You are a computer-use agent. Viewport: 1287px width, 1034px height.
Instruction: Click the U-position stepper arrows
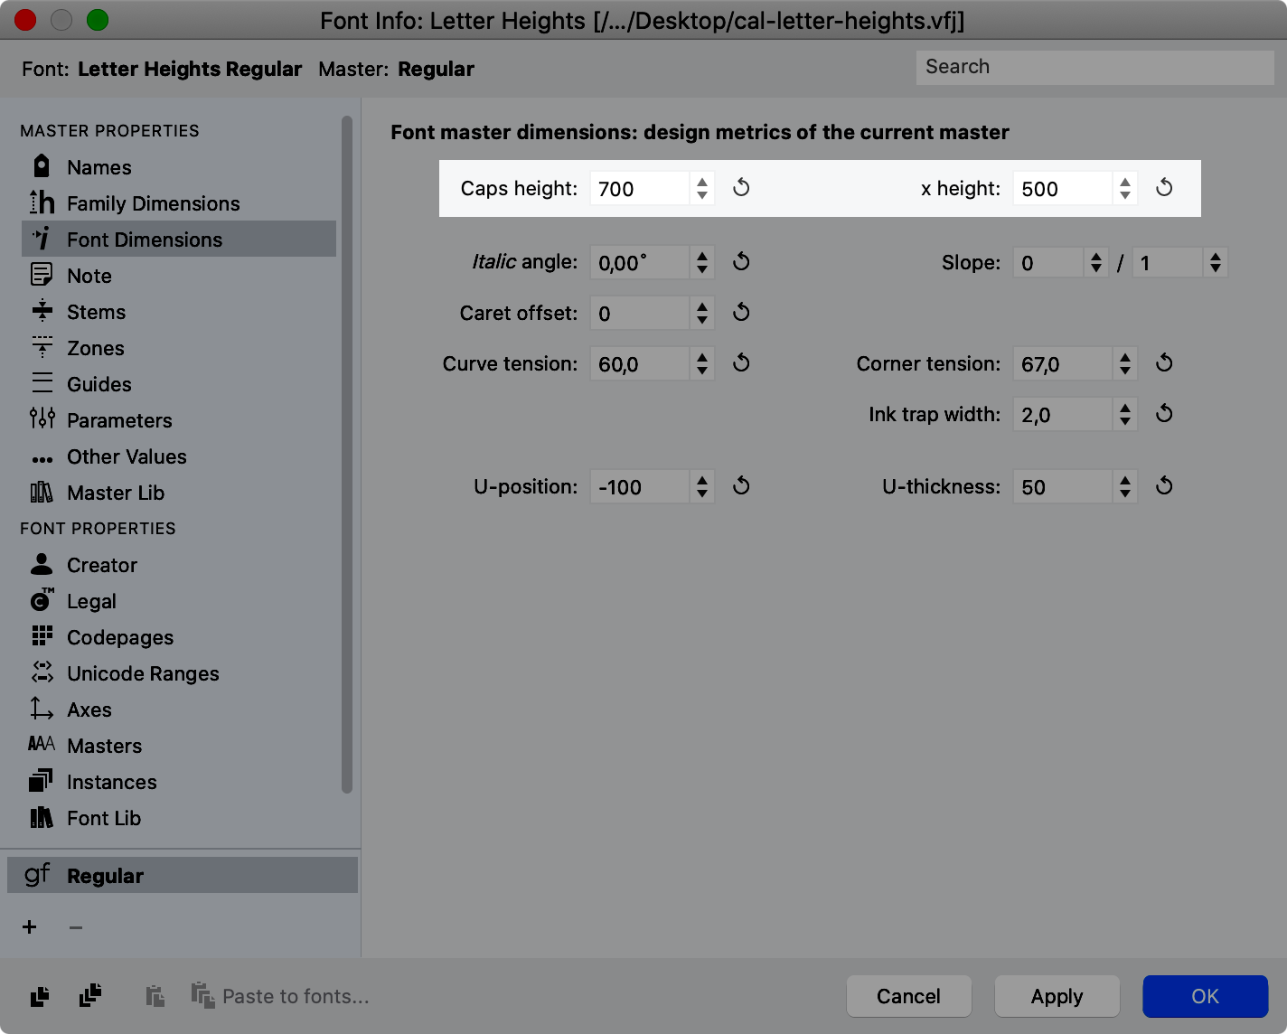702,487
